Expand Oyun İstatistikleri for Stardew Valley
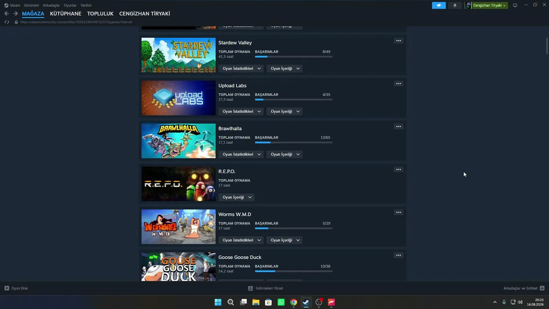 click(241, 69)
